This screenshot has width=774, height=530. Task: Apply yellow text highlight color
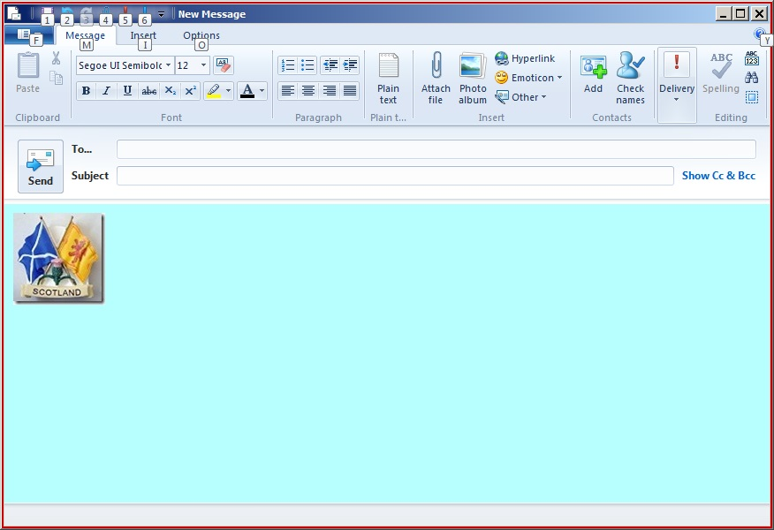pos(214,91)
